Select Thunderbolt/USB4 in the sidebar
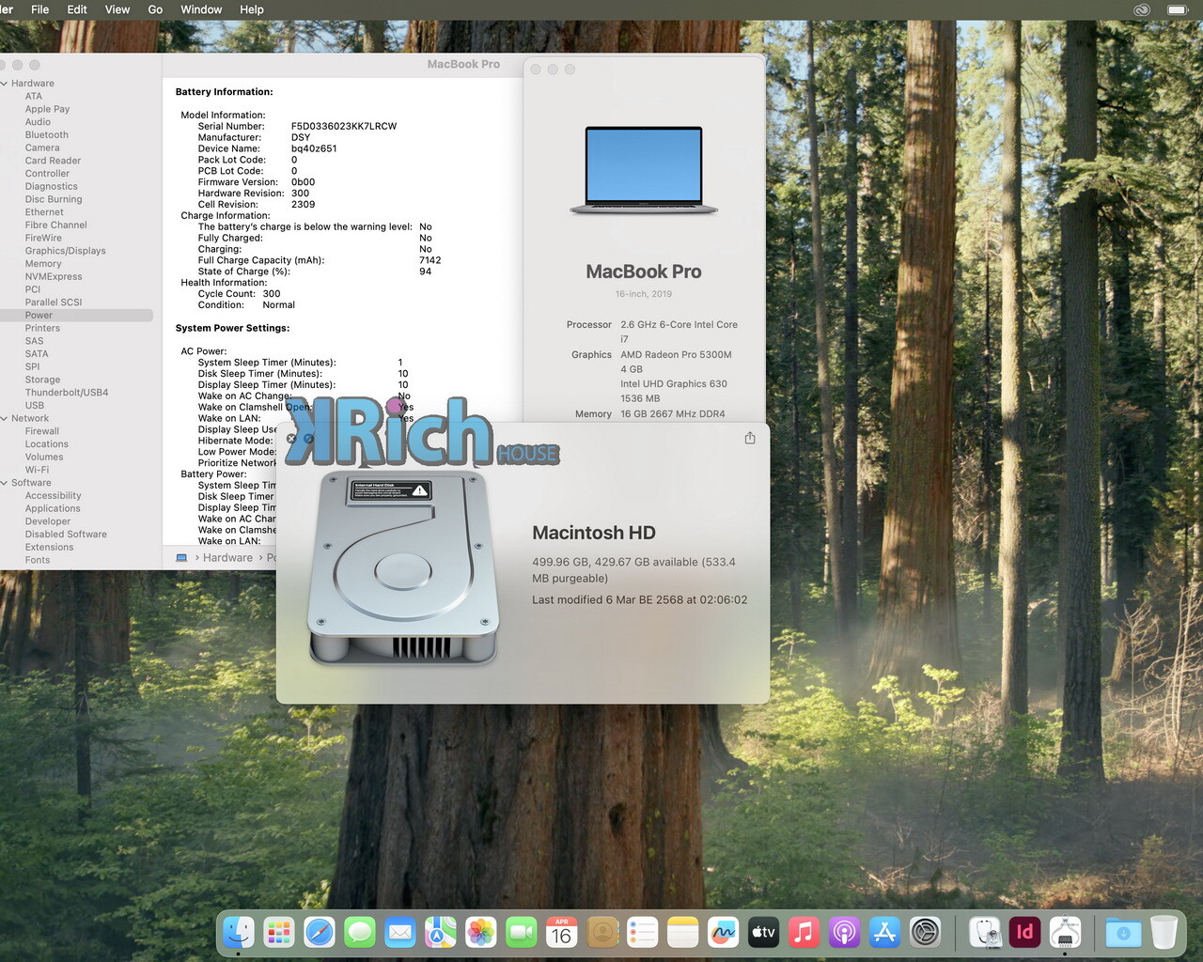The height and width of the screenshot is (962, 1203). pyautogui.click(x=67, y=393)
